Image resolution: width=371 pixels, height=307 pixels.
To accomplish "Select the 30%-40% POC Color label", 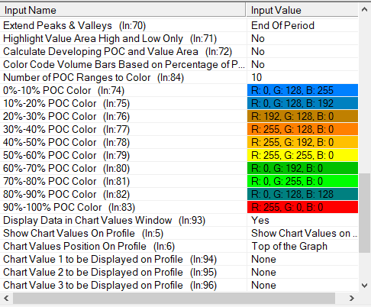I will point(66,129).
